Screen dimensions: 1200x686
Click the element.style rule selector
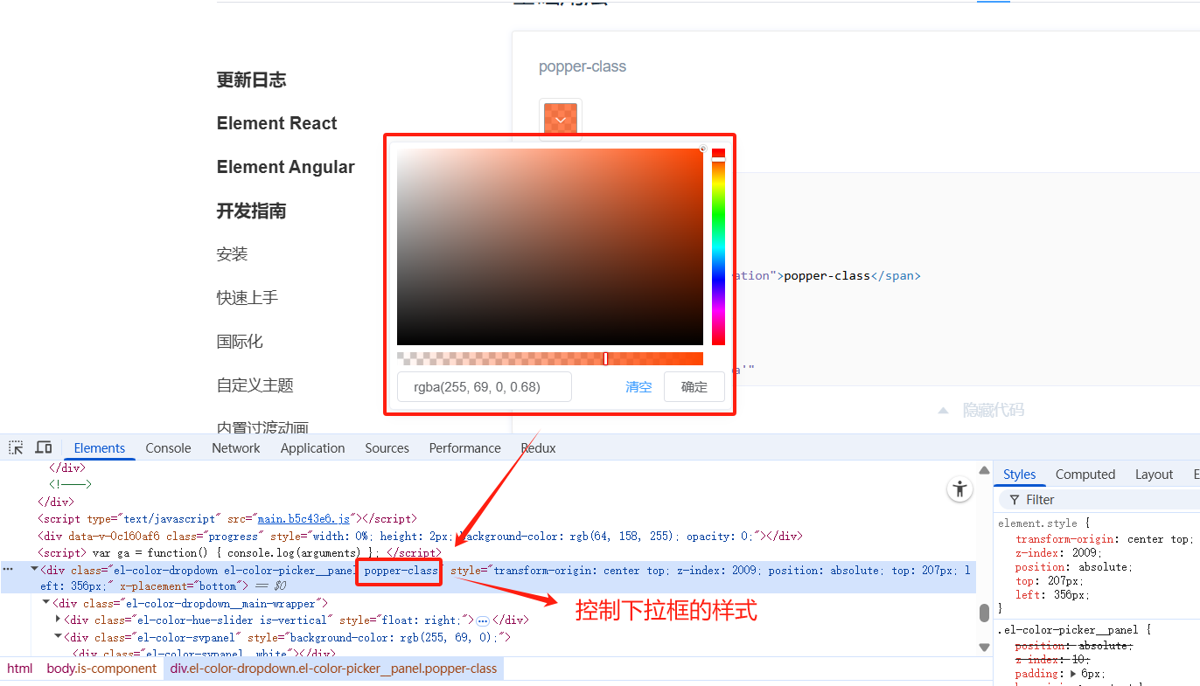1038,523
